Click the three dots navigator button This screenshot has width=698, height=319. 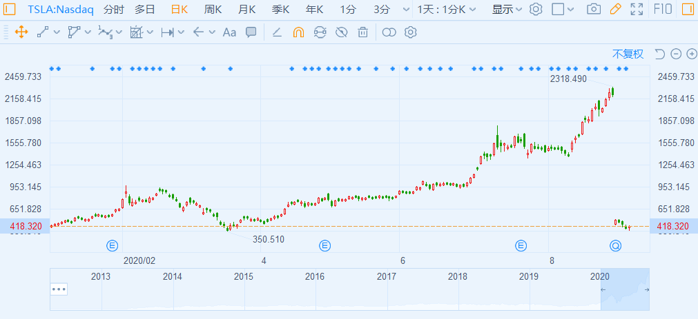tap(59, 289)
